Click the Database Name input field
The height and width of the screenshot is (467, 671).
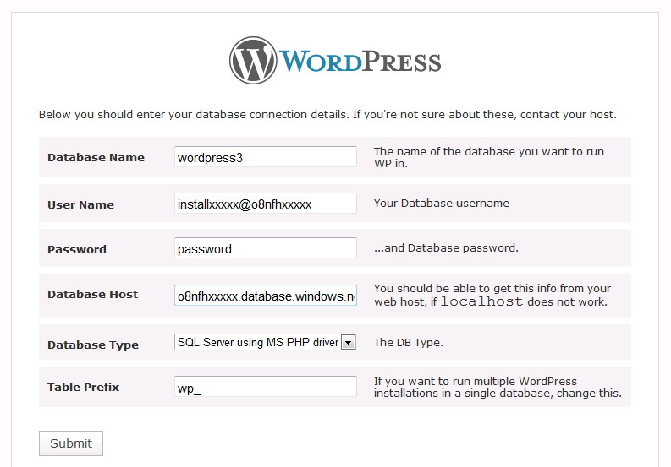click(266, 157)
